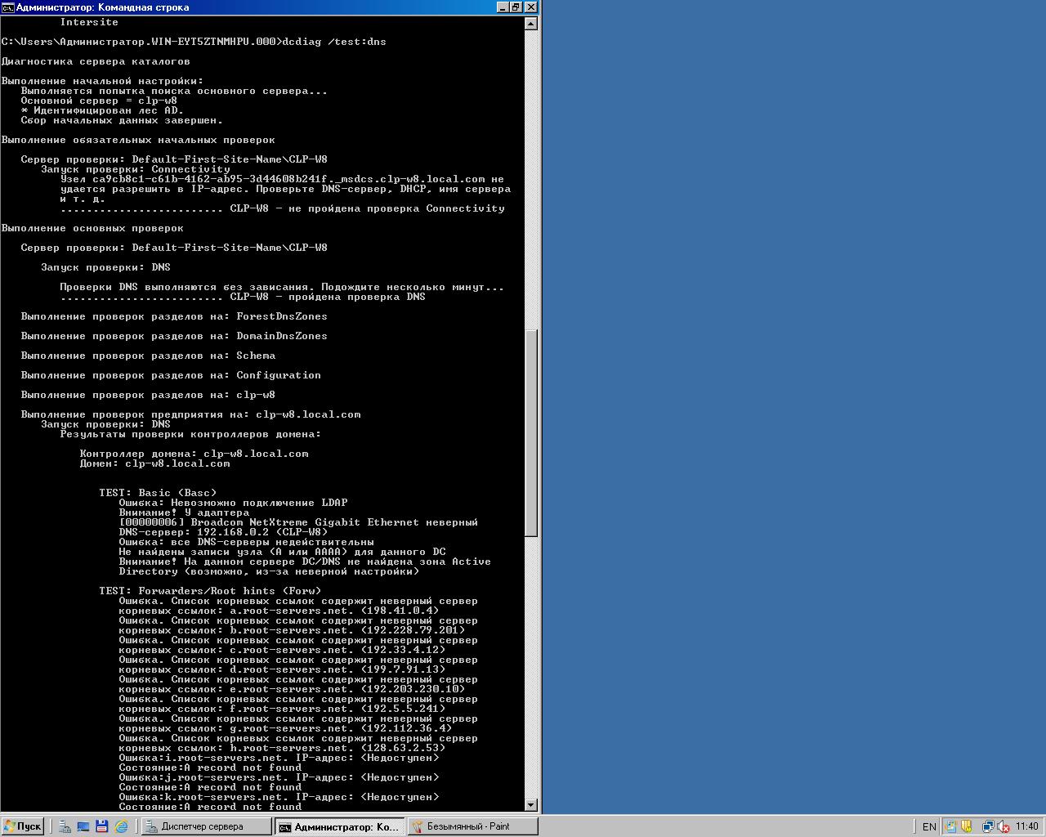Click the 11:40 system clock

[x=1027, y=826]
